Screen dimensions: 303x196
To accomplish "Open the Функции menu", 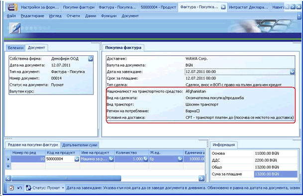I will pos(109,16).
